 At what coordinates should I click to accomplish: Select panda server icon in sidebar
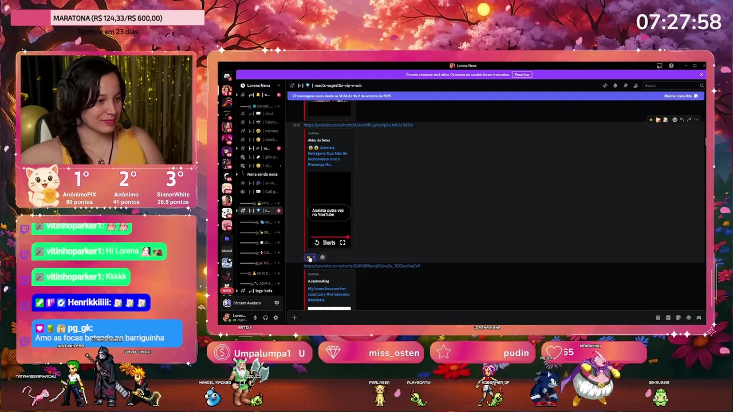[227, 213]
